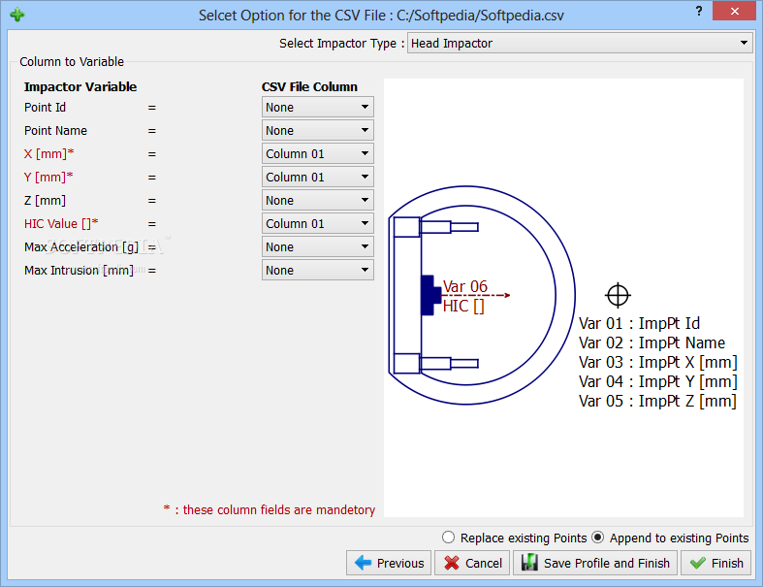
Task: Open the Point Name column dropdown
Action: (x=318, y=131)
